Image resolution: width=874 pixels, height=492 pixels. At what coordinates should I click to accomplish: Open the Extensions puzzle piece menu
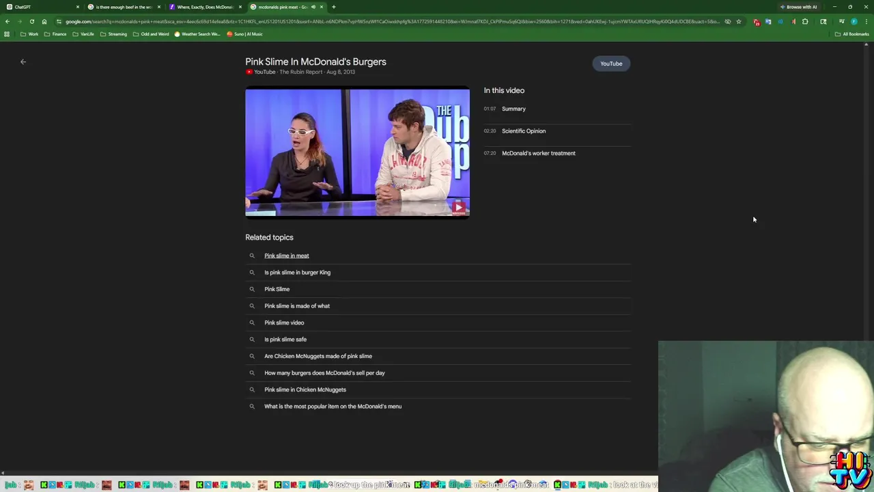click(x=805, y=22)
